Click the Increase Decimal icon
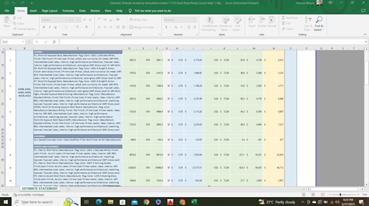The image size is (369, 206). 188,27
